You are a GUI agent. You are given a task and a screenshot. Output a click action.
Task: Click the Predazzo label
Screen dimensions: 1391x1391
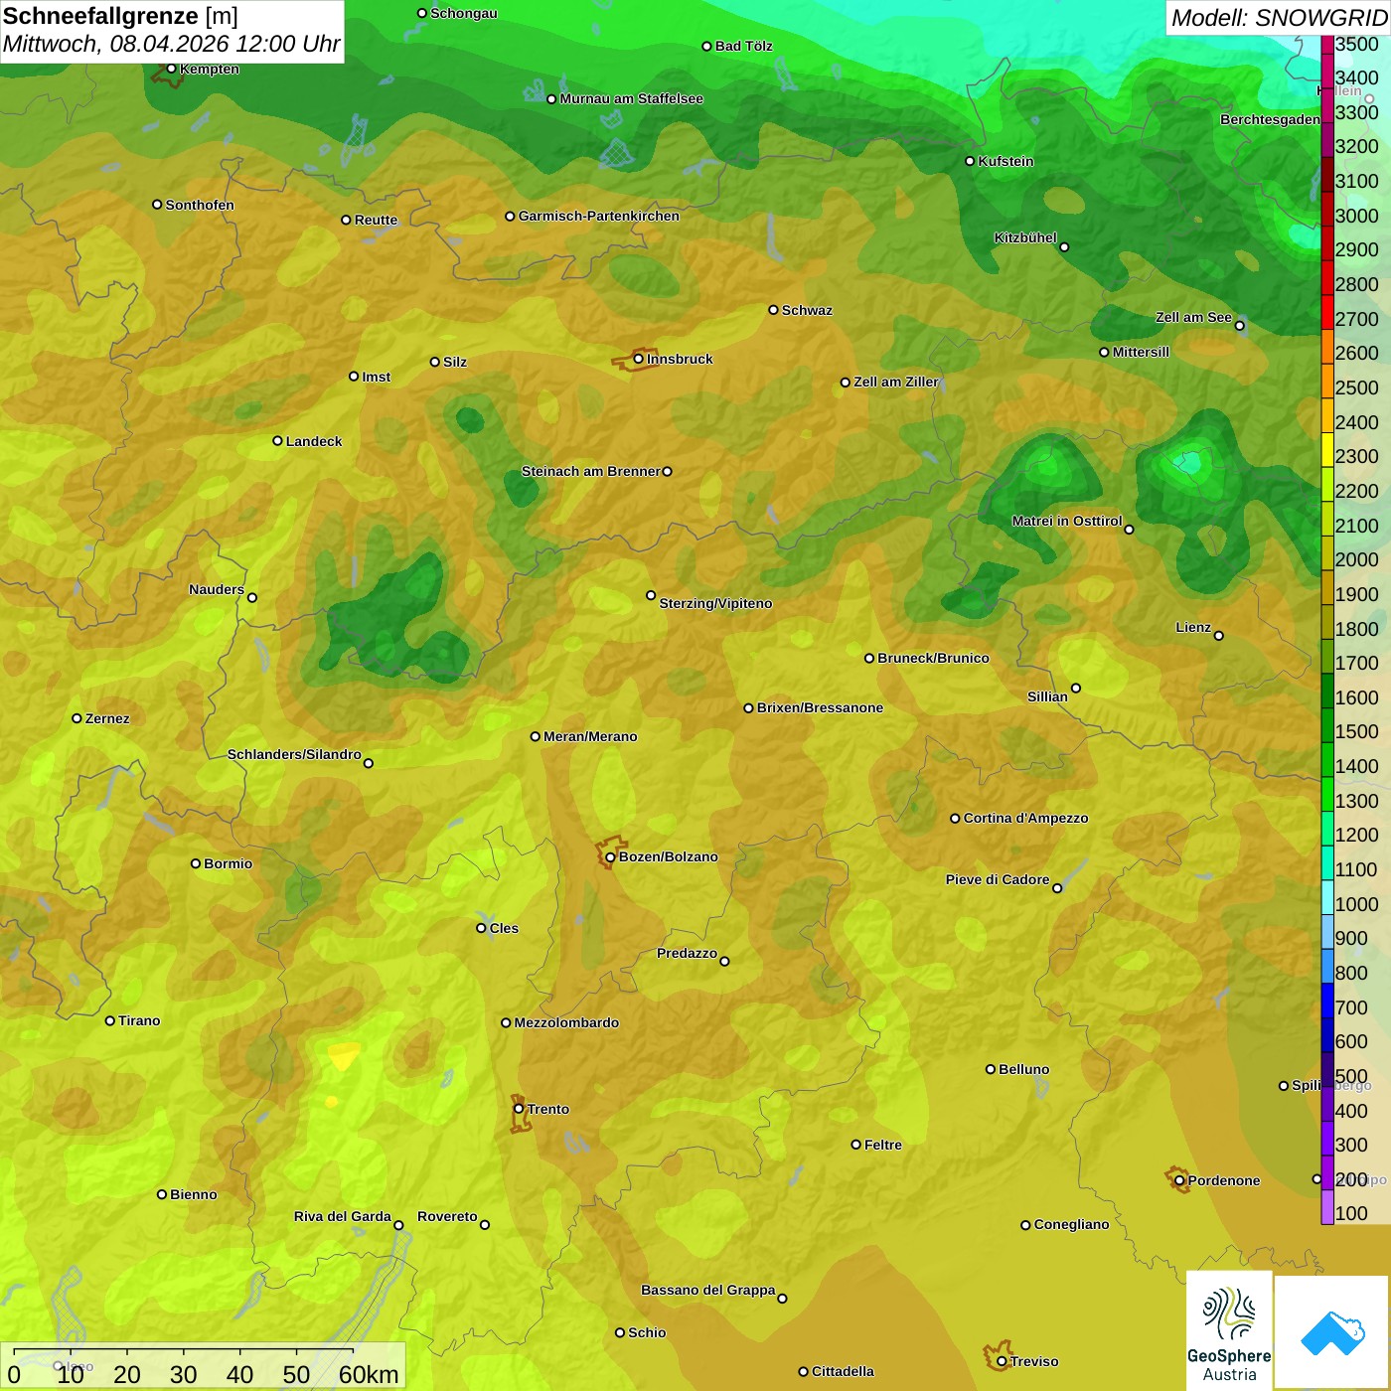pyautogui.click(x=687, y=953)
